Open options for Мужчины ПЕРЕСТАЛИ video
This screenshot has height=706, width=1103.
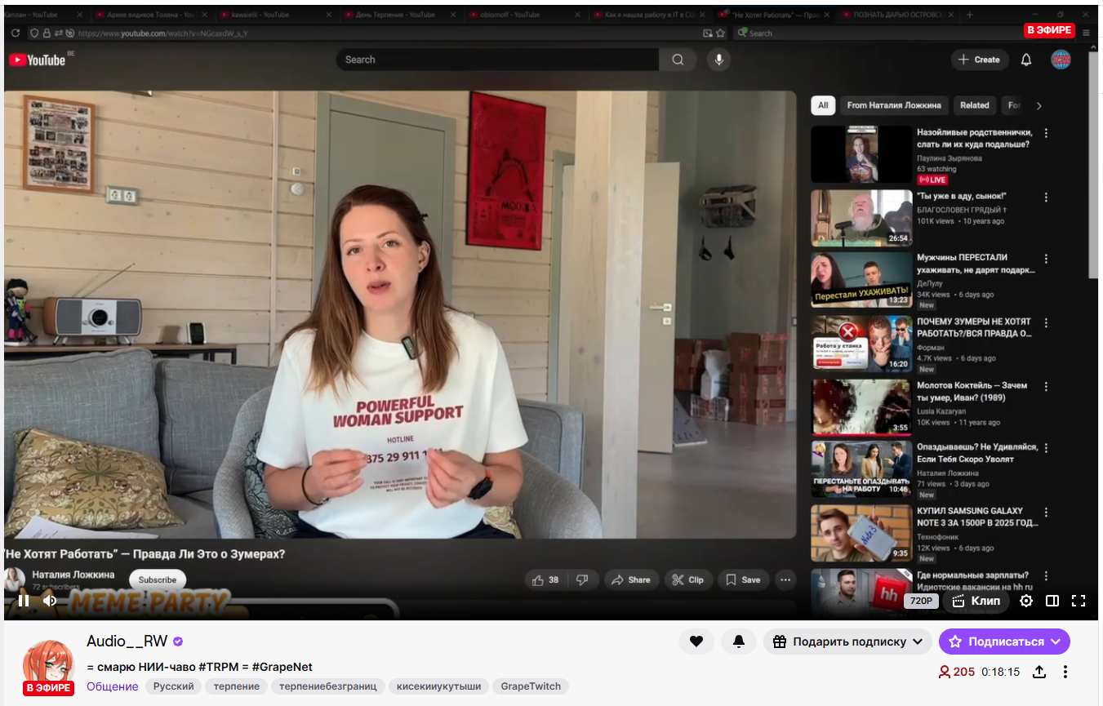pyautogui.click(x=1046, y=260)
